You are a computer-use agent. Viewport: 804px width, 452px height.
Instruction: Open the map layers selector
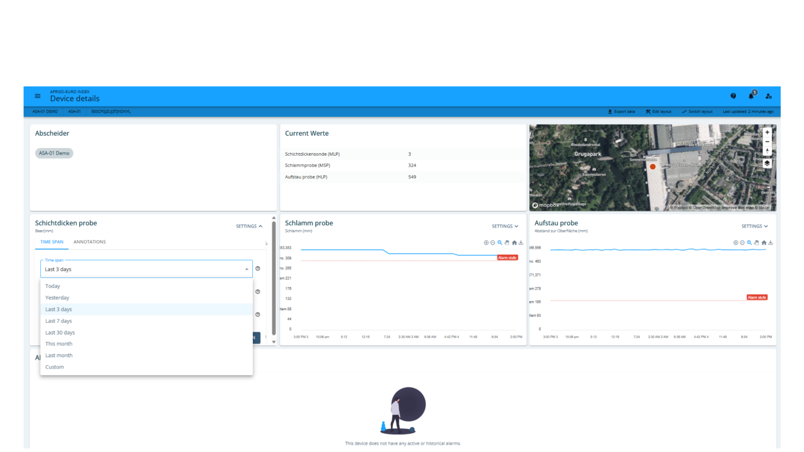(767, 163)
